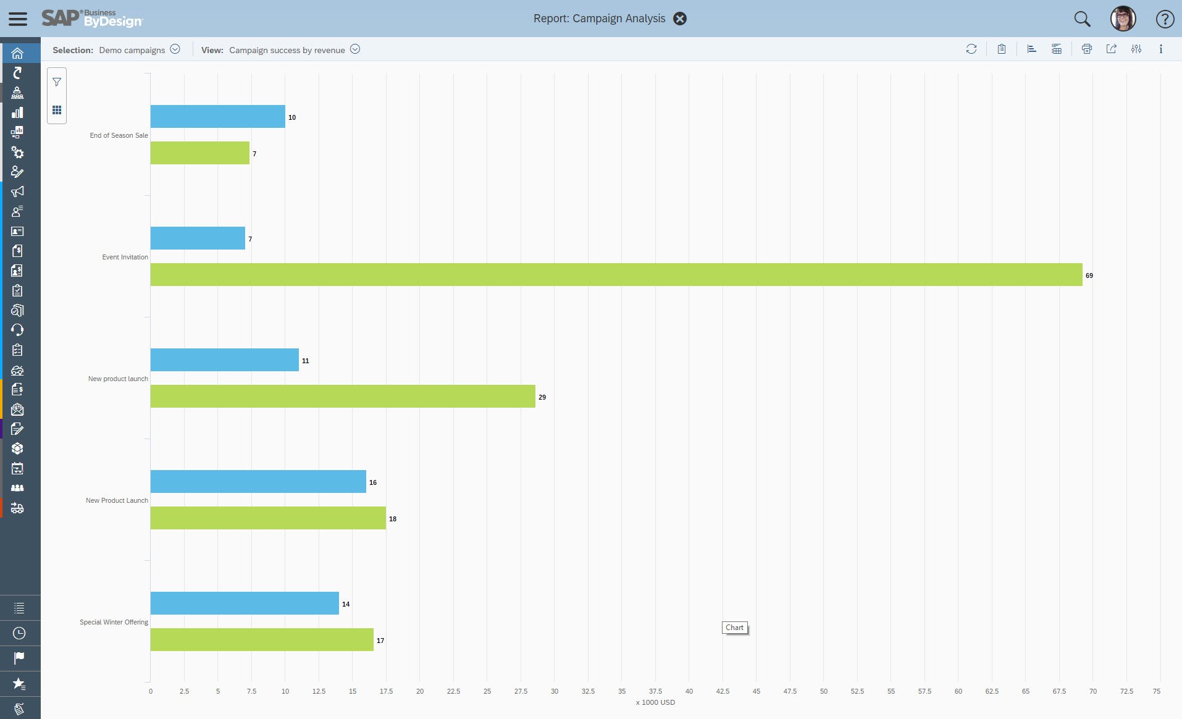This screenshot has height=719, width=1182.
Task: Open report settings sliders icon
Action: (1136, 49)
